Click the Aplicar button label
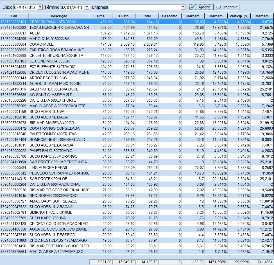Image resolution: width=274 pixels, height=265 pixels. [x=204, y=7]
